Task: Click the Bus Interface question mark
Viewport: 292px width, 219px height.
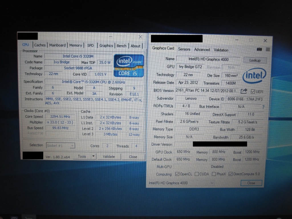Action: [x=263, y=107]
